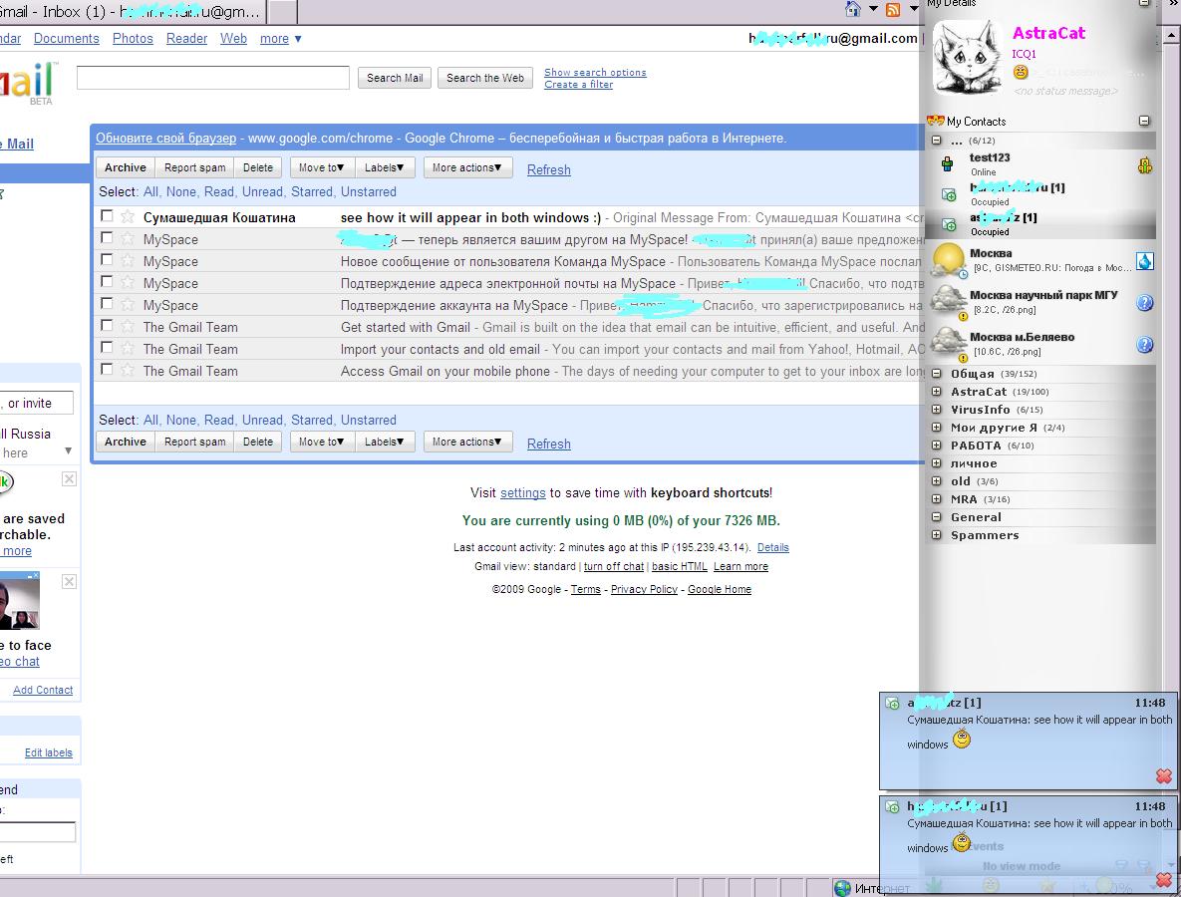Screen dimensions: 1181x897
Task: Select the Get started with Gmail checkbox
Action: pyautogui.click(x=107, y=325)
